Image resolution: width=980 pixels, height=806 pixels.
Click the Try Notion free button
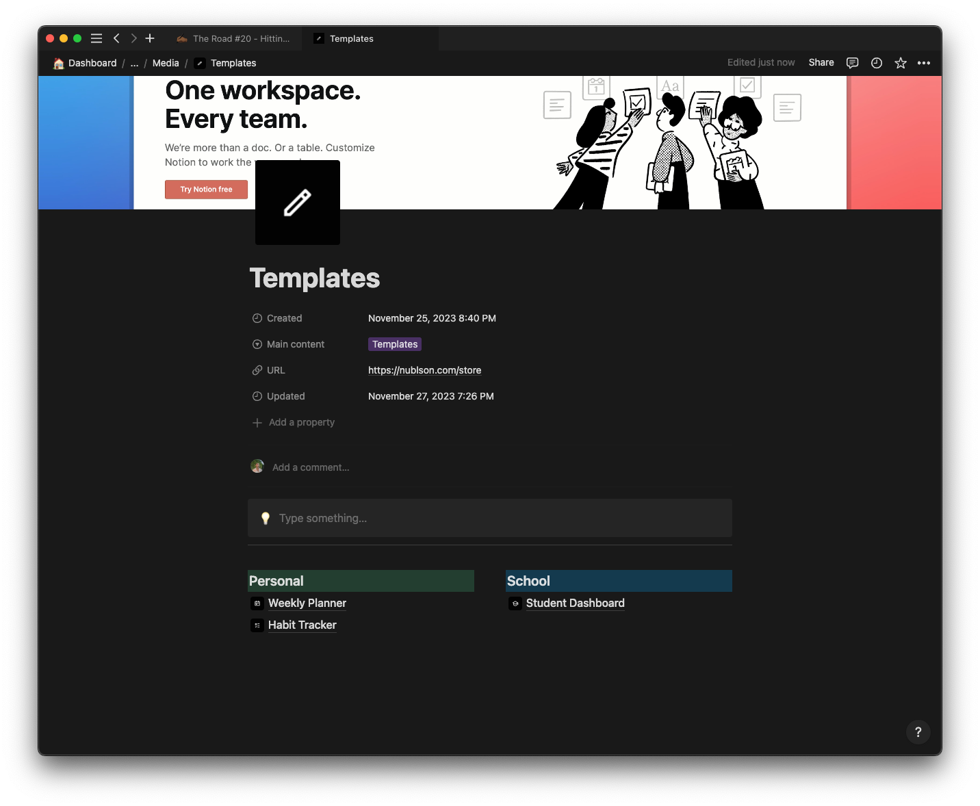click(206, 190)
